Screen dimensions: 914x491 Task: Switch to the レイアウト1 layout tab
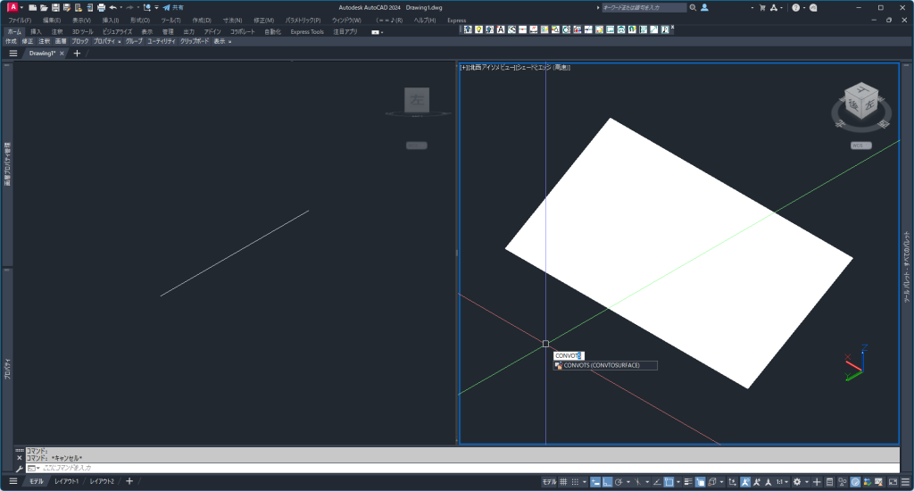point(66,481)
